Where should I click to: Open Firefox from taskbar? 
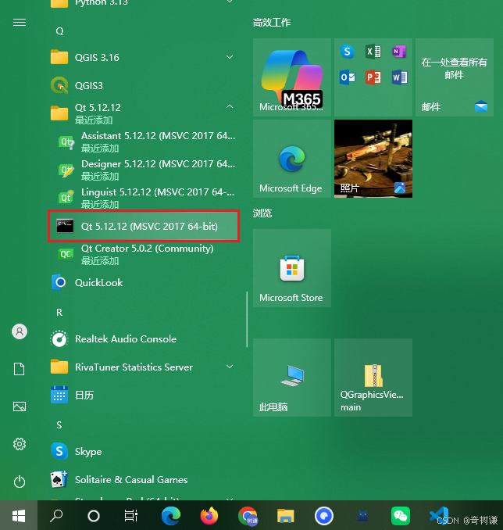pyautogui.click(x=209, y=516)
